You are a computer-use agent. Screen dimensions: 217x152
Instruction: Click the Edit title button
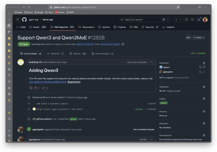point(188,38)
